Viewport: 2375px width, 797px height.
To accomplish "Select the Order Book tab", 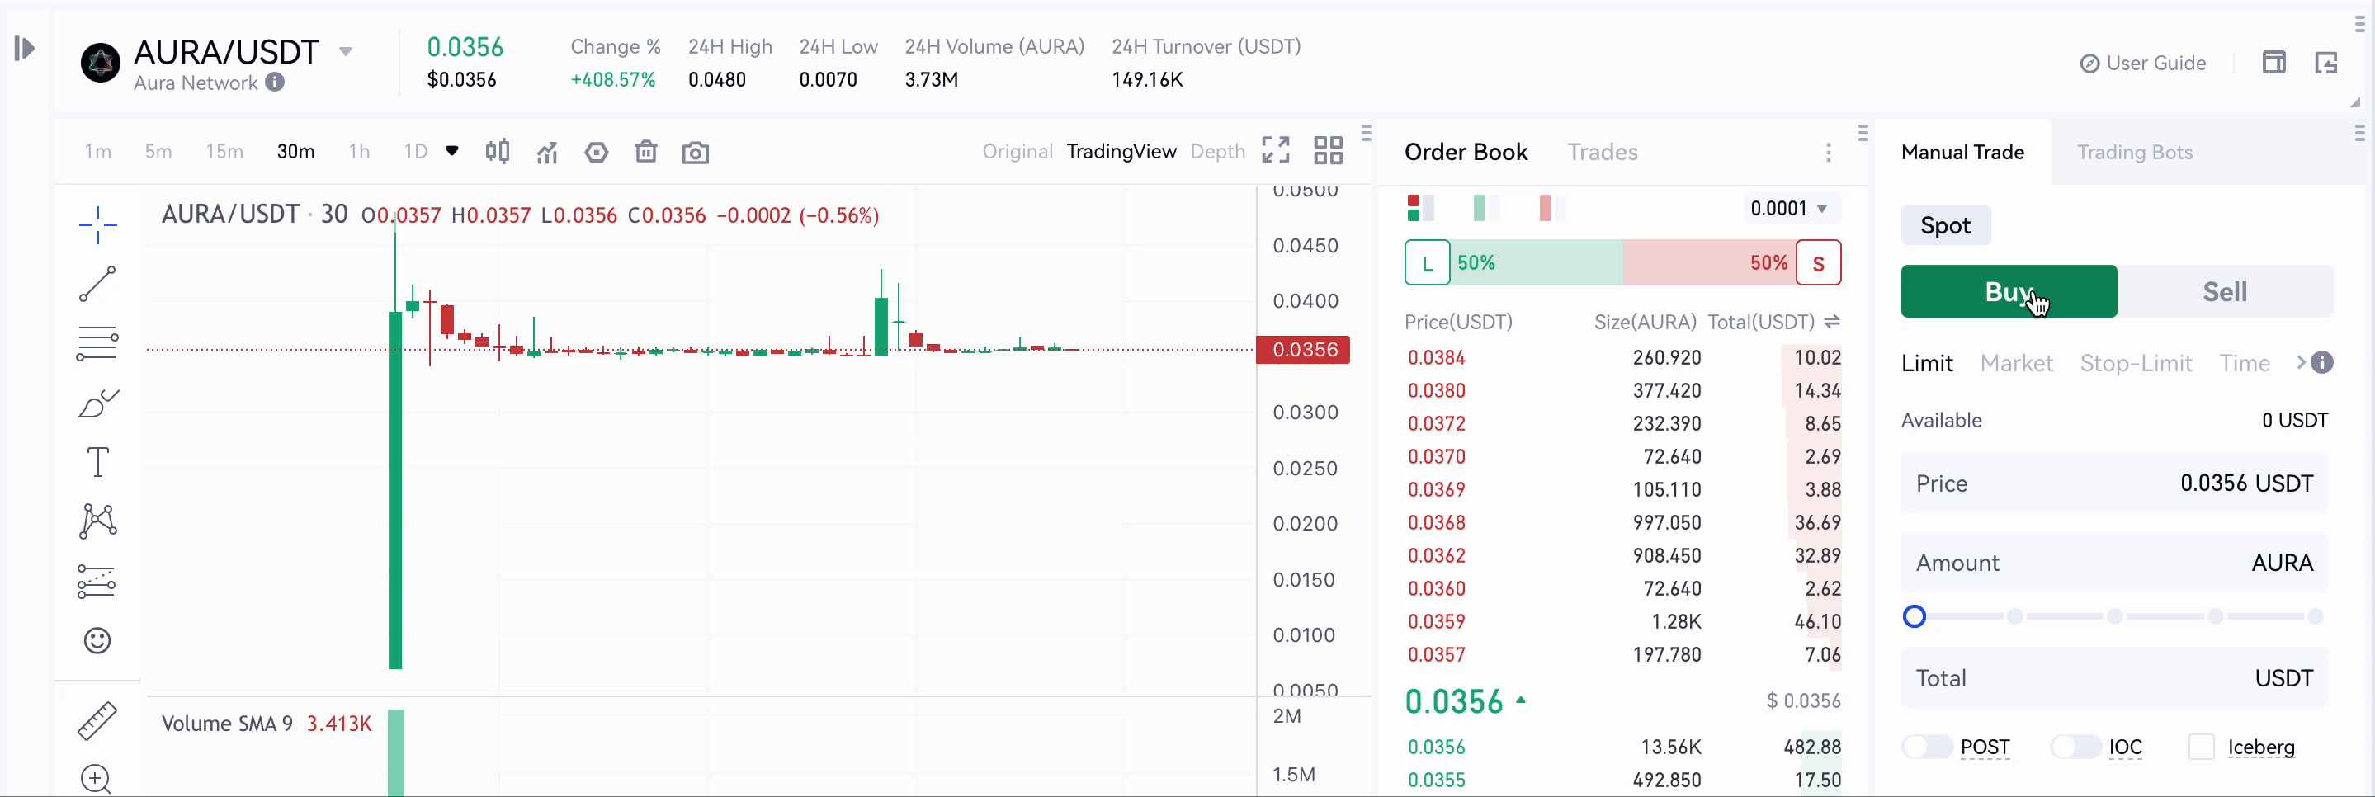I will (1466, 152).
